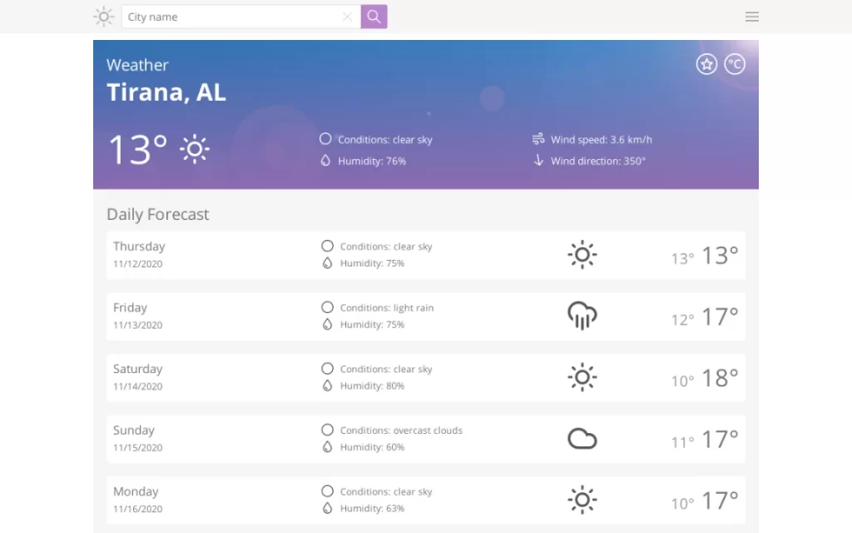Click the purple search magnifier button
Image resolution: width=852 pixels, height=533 pixels.
click(374, 17)
